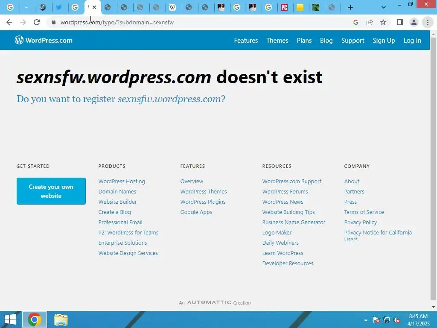This screenshot has height=328, width=437.
Task: Open Developer Resources link
Action: (288, 263)
